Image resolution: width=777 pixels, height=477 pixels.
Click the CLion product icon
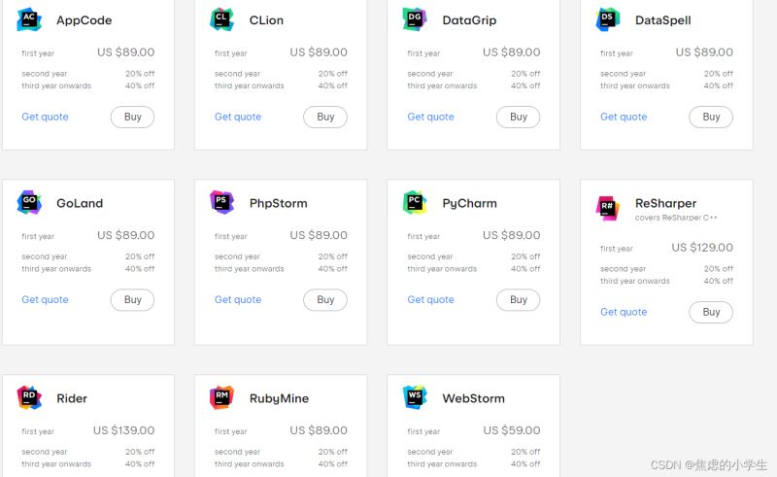click(x=222, y=19)
